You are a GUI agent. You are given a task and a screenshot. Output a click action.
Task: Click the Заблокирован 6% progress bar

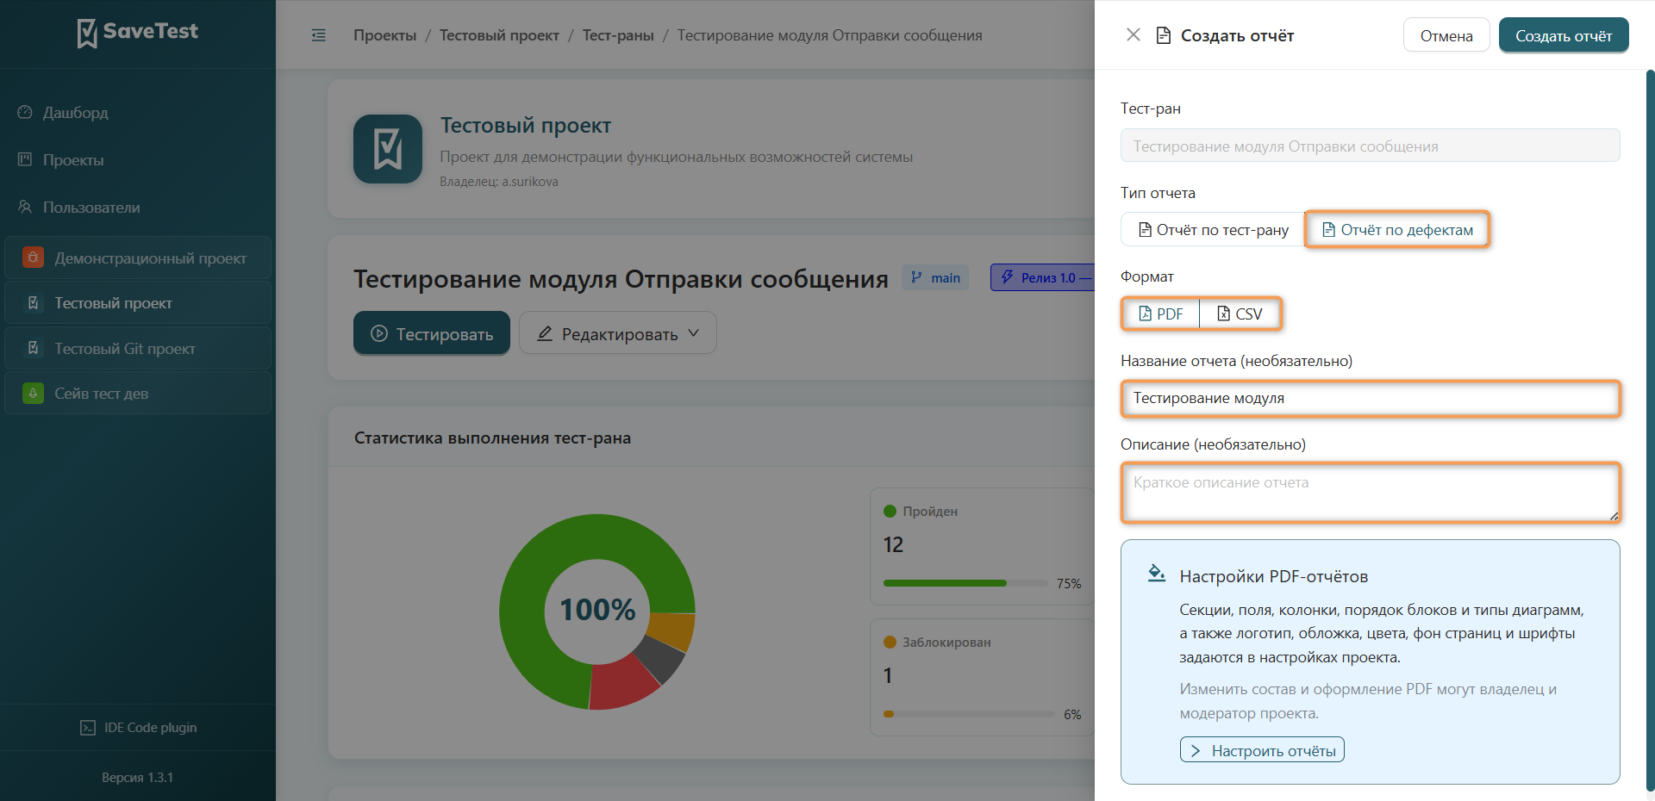click(x=969, y=714)
